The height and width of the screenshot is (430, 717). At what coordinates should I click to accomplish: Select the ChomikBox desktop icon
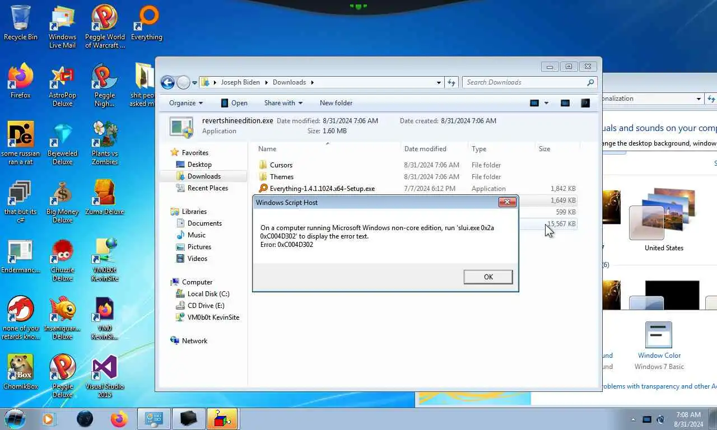[x=21, y=372]
